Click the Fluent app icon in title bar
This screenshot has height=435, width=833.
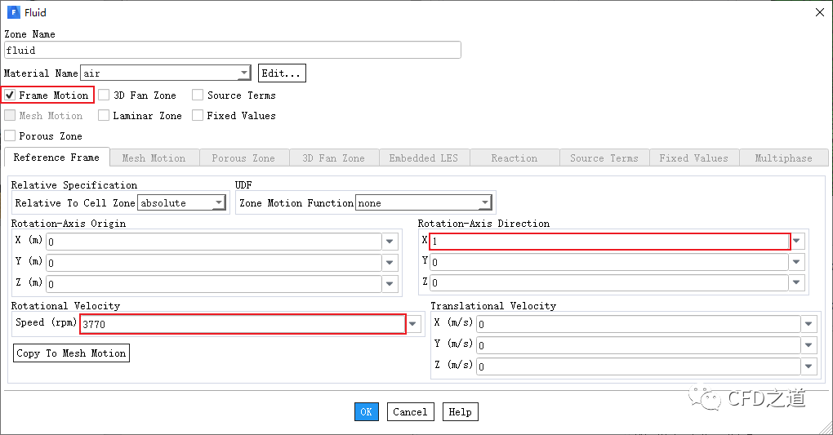[x=12, y=12]
